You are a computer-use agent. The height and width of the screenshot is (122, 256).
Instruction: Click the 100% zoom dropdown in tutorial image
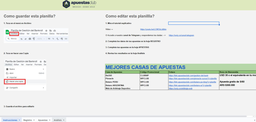click(41, 39)
